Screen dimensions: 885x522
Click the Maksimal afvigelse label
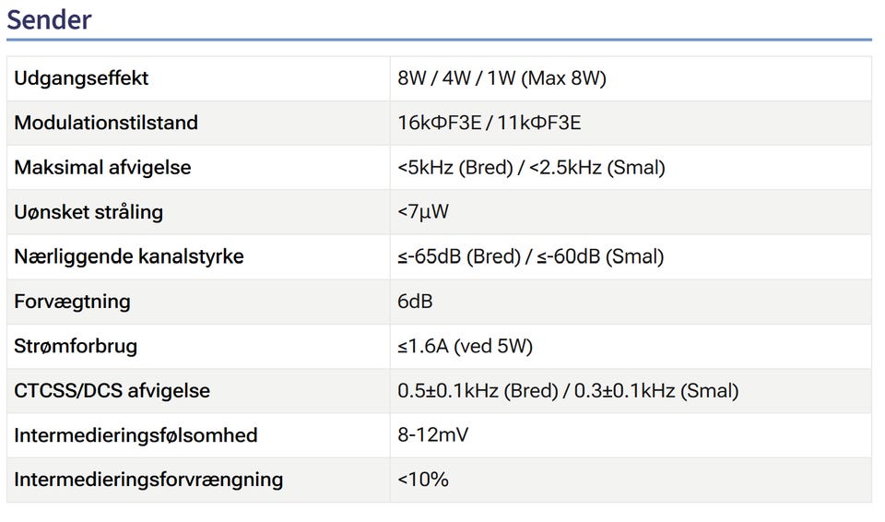click(x=102, y=168)
